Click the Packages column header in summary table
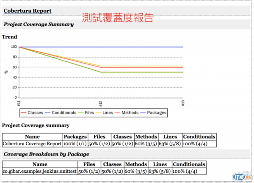 coord(75,137)
